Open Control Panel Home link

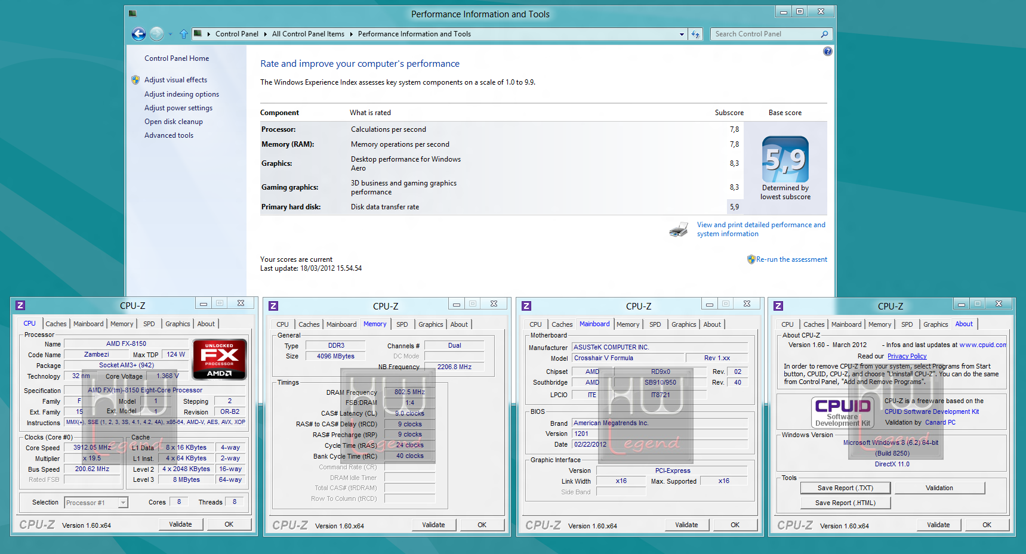pos(177,58)
